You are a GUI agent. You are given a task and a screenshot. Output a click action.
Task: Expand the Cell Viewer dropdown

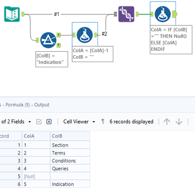click(94, 122)
